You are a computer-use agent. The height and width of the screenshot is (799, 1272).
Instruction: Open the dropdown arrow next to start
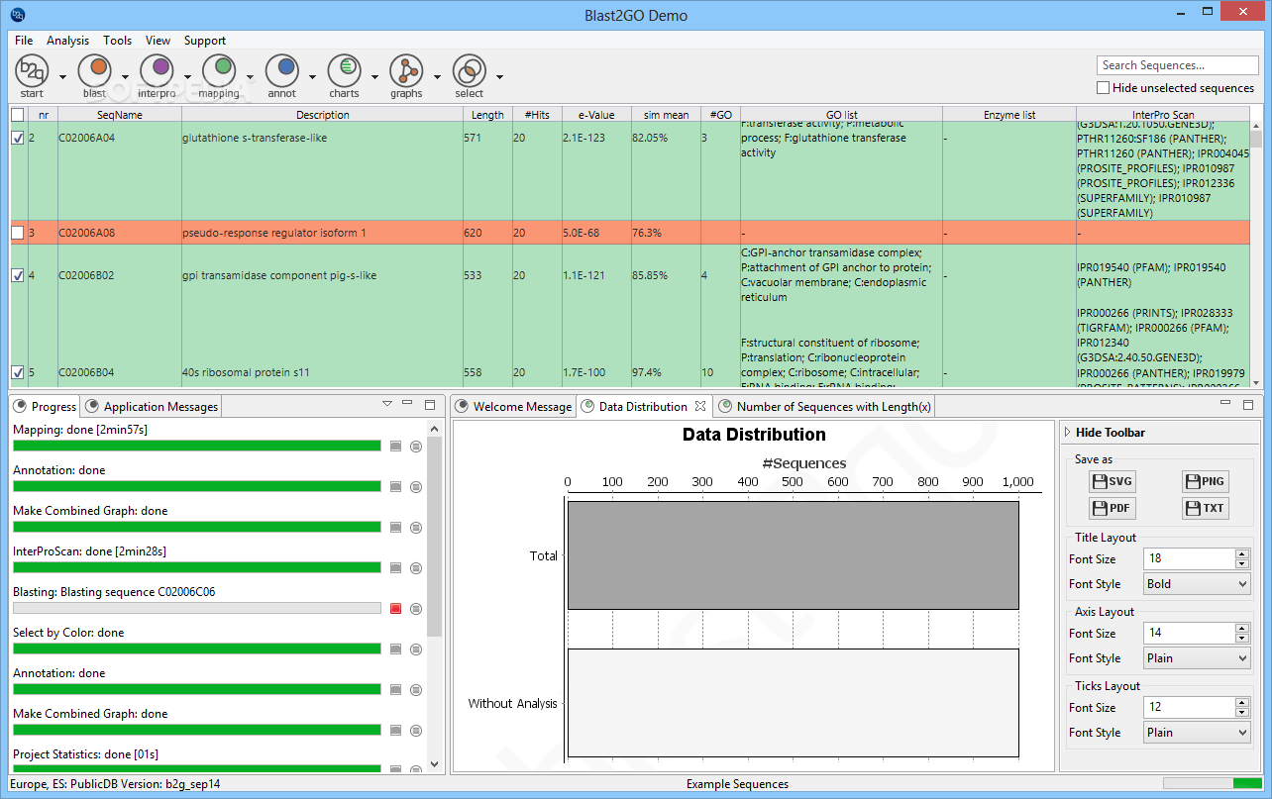click(62, 76)
